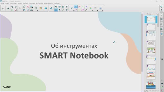164x92 pixels.
Task: Pick the black pen line style
Action: [x=86, y=10]
